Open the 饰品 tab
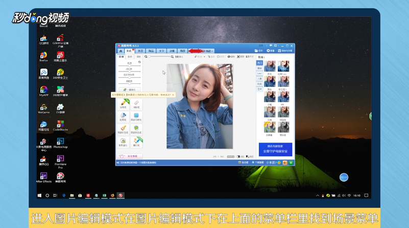 [151, 51]
